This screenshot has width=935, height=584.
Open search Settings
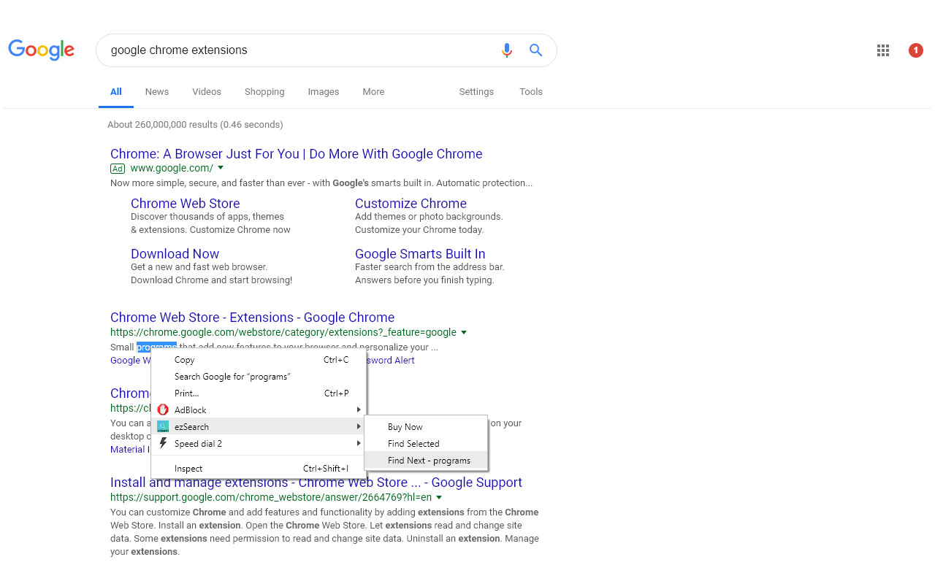(x=476, y=92)
